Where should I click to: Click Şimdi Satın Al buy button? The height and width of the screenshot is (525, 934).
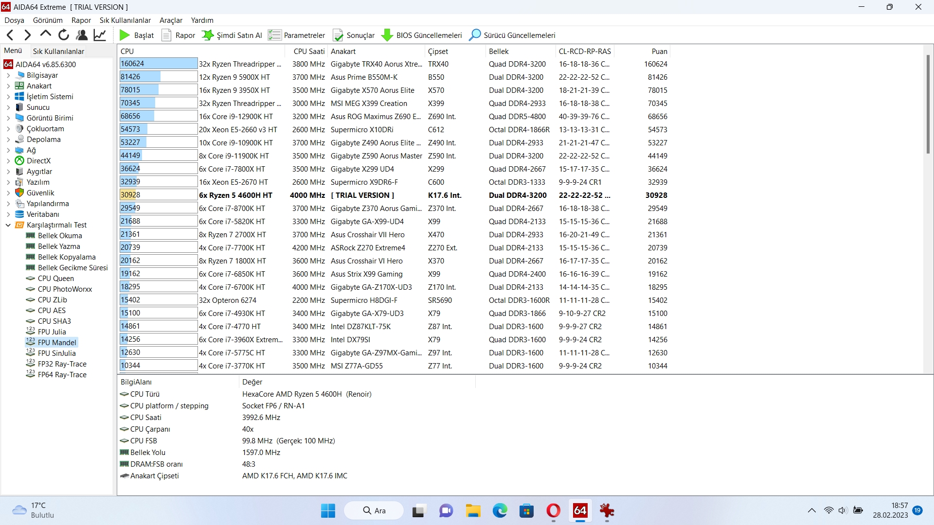pos(232,35)
